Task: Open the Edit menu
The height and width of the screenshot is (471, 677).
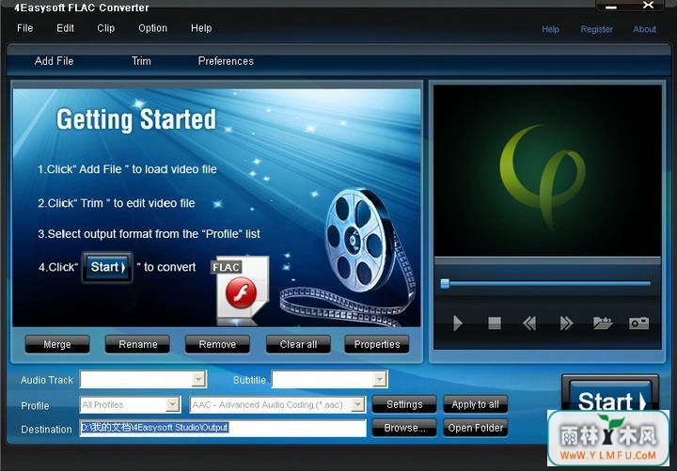Action: pyautogui.click(x=65, y=28)
